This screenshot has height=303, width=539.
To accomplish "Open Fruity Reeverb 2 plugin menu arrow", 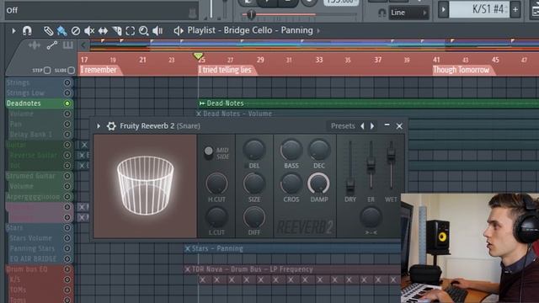I will click(x=99, y=126).
